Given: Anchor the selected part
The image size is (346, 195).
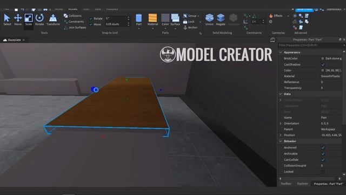Looking at the screenshot, I should click(190, 28).
